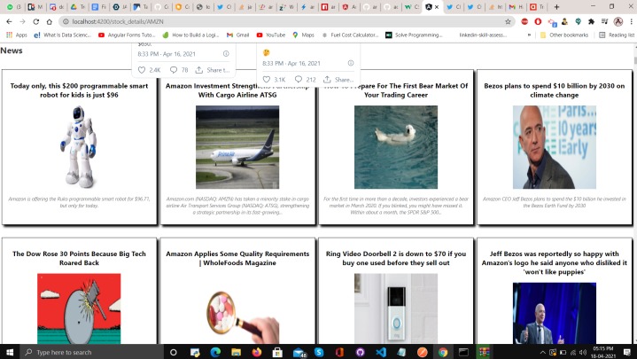The height and width of the screenshot is (359, 637).
Task: Show hidden system tray icons
Action: [x=542, y=352]
